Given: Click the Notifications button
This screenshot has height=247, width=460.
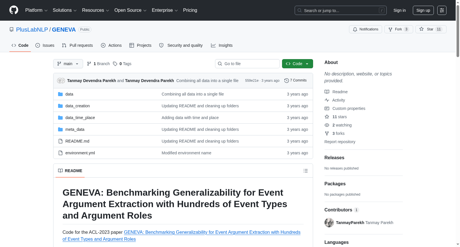Looking at the screenshot, I should [x=365, y=29].
